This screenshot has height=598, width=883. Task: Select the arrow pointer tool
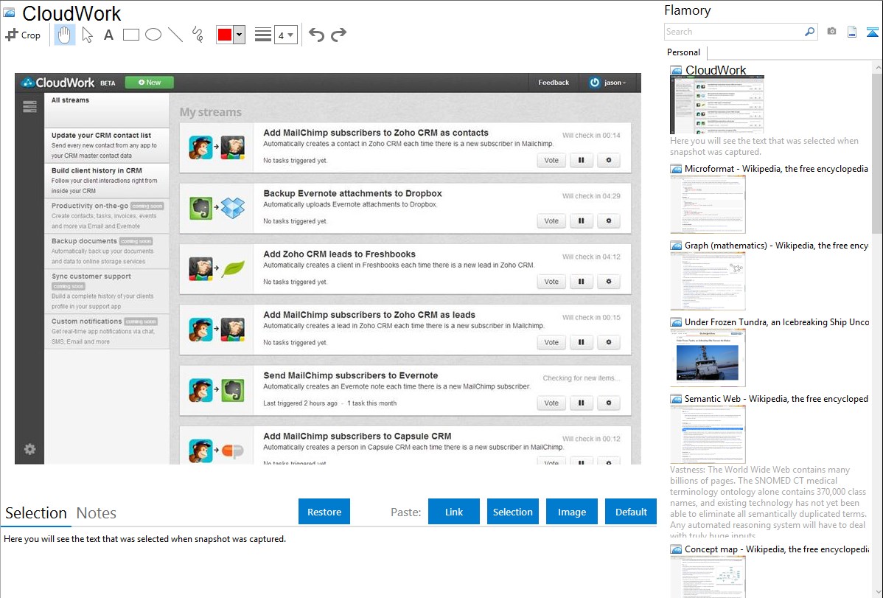(87, 35)
